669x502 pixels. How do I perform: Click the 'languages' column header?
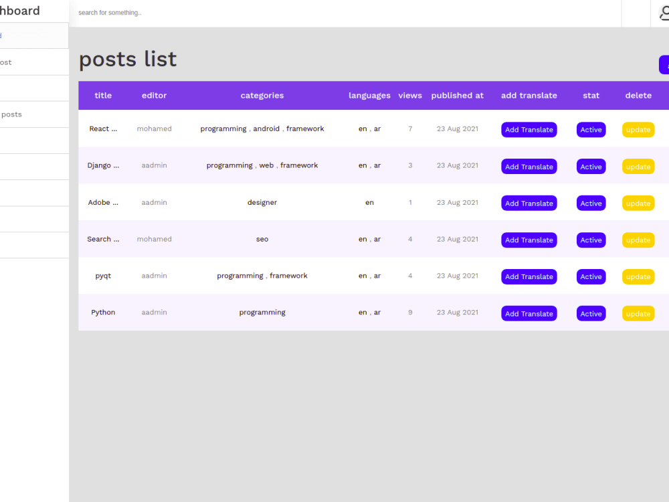369,95
